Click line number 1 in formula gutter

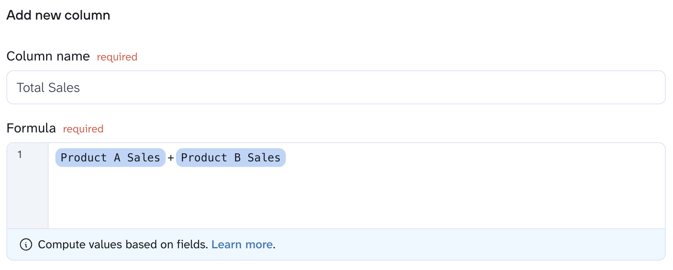click(x=20, y=155)
